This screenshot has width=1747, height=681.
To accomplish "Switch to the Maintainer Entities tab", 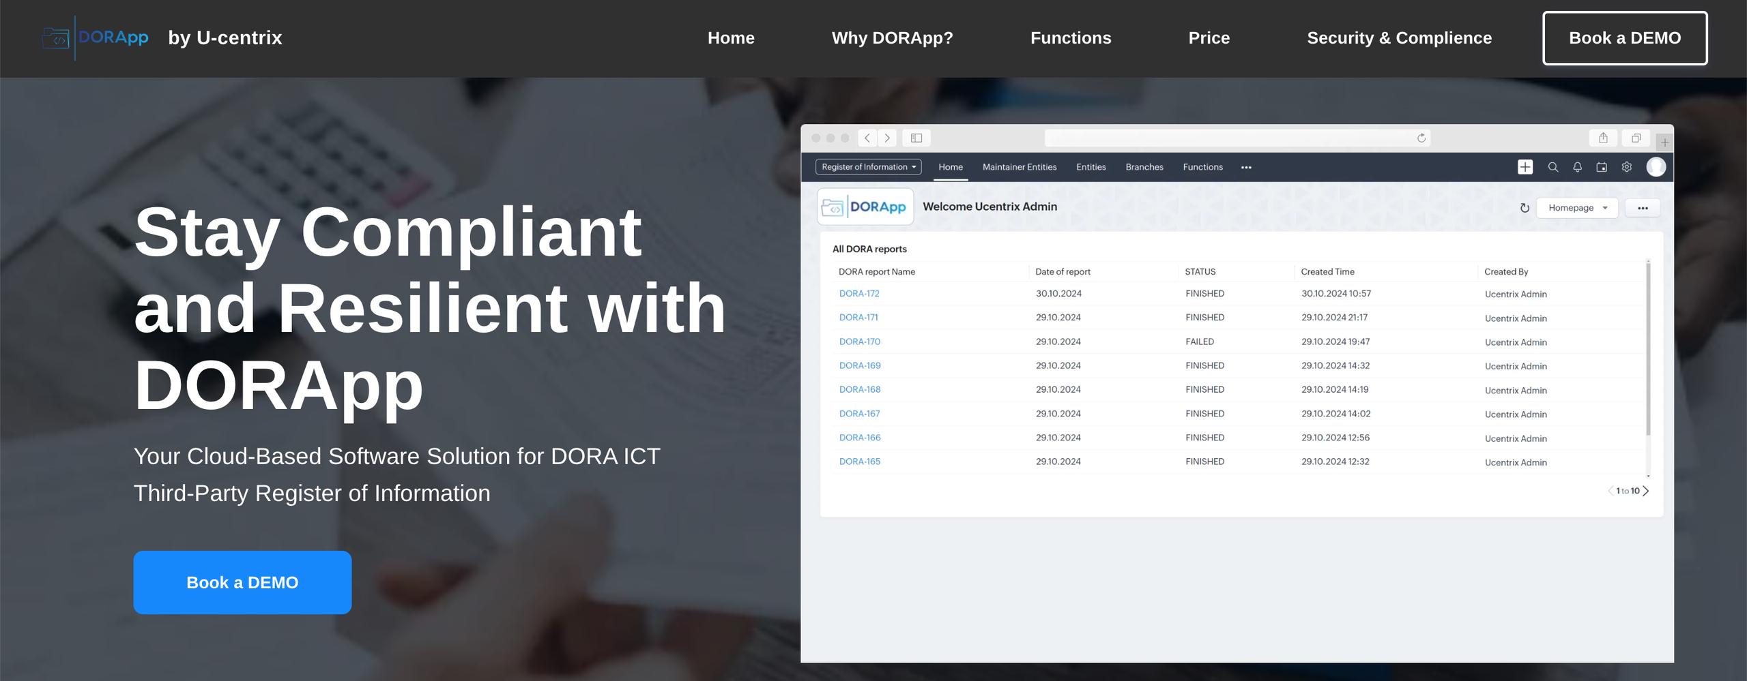I will tap(1019, 167).
